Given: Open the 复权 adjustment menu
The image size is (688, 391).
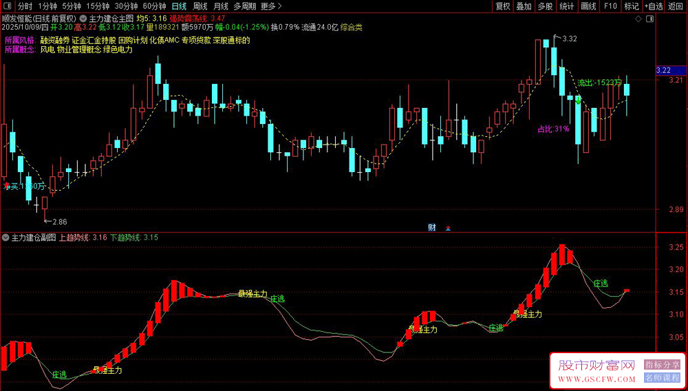Looking at the screenshot, I should pos(503,6).
